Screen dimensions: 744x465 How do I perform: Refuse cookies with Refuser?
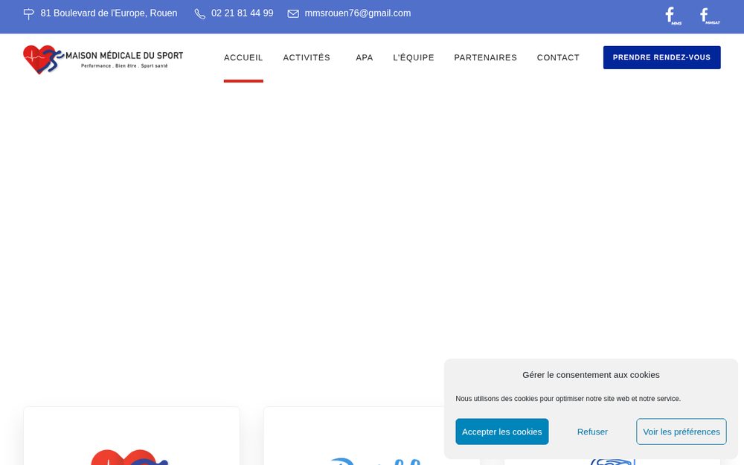[x=592, y=432]
